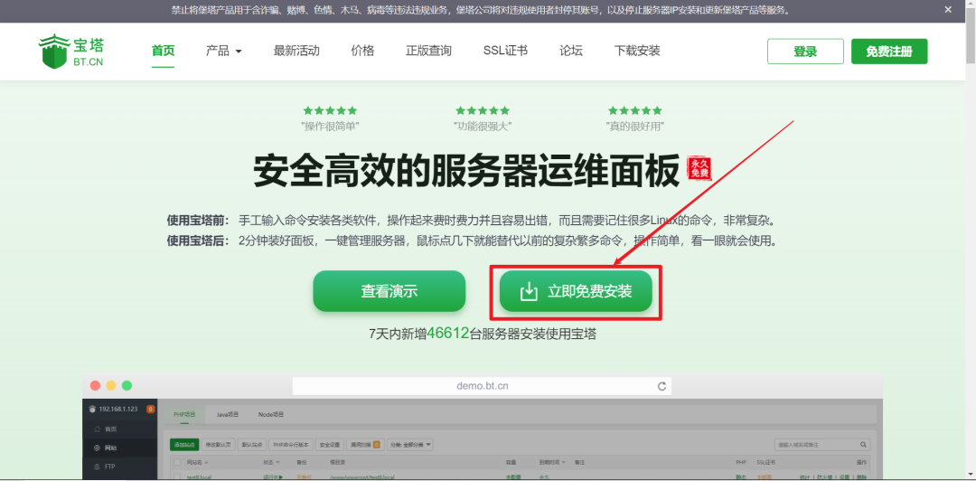The image size is (976, 481).
Task: Open the 首页 navigation tab
Action: click(x=163, y=52)
